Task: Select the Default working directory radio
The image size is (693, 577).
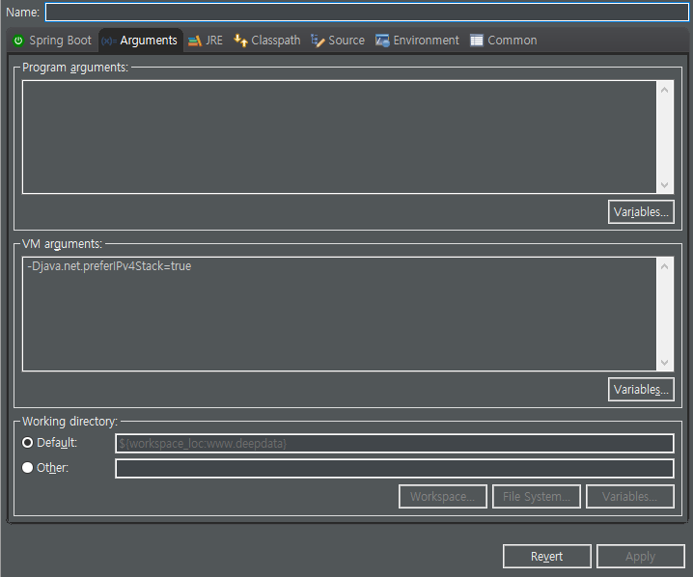Action: [x=27, y=443]
